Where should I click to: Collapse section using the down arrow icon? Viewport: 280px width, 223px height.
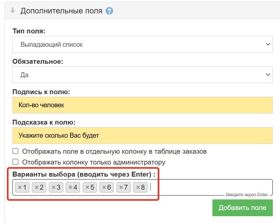pyautogui.click(x=12, y=11)
